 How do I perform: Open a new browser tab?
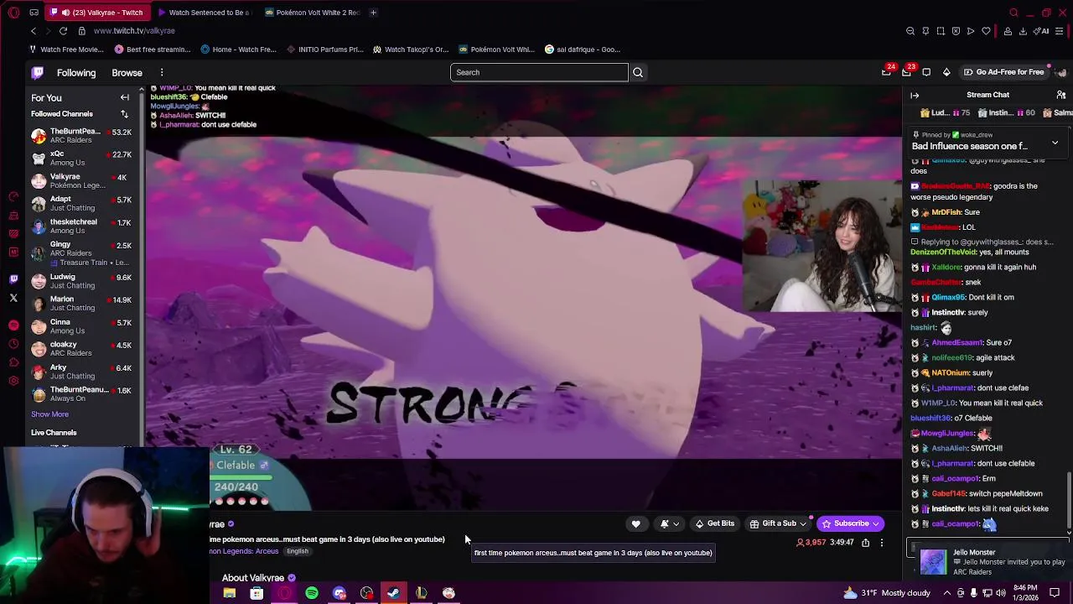(373, 13)
